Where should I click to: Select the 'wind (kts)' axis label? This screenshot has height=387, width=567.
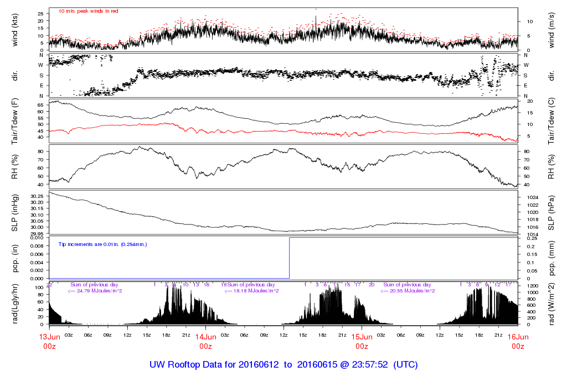pos(15,30)
